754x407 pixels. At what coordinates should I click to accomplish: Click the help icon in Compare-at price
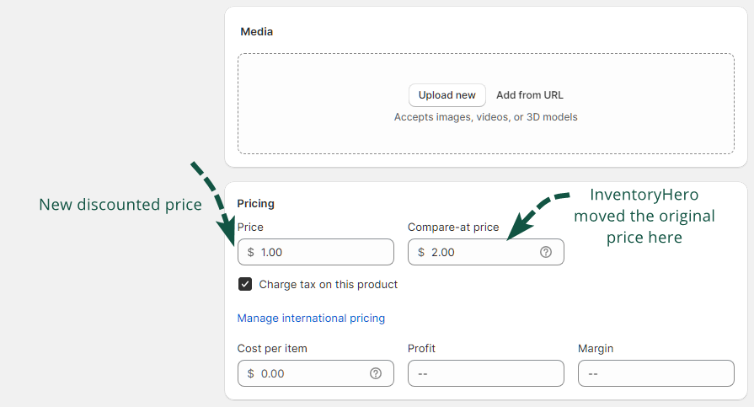click(x=546, y=252)
